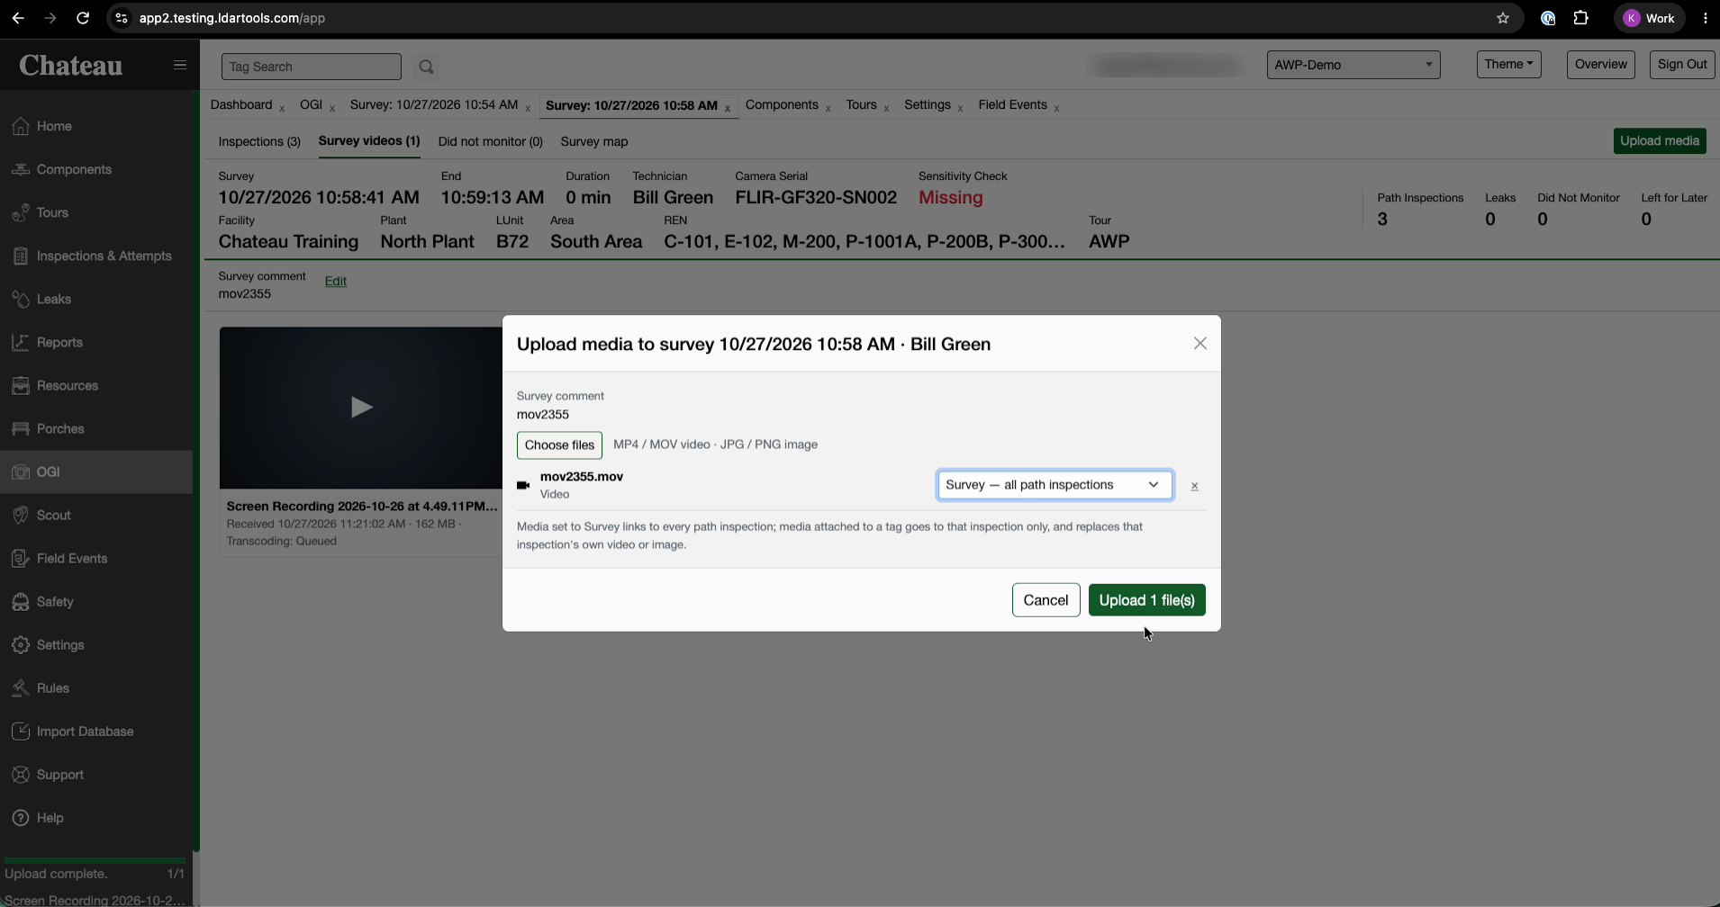The height and width of the screenshot is (907, 1720).
Task: Click the Tag Search magnifier button
Action: click(x=427, y=67)
